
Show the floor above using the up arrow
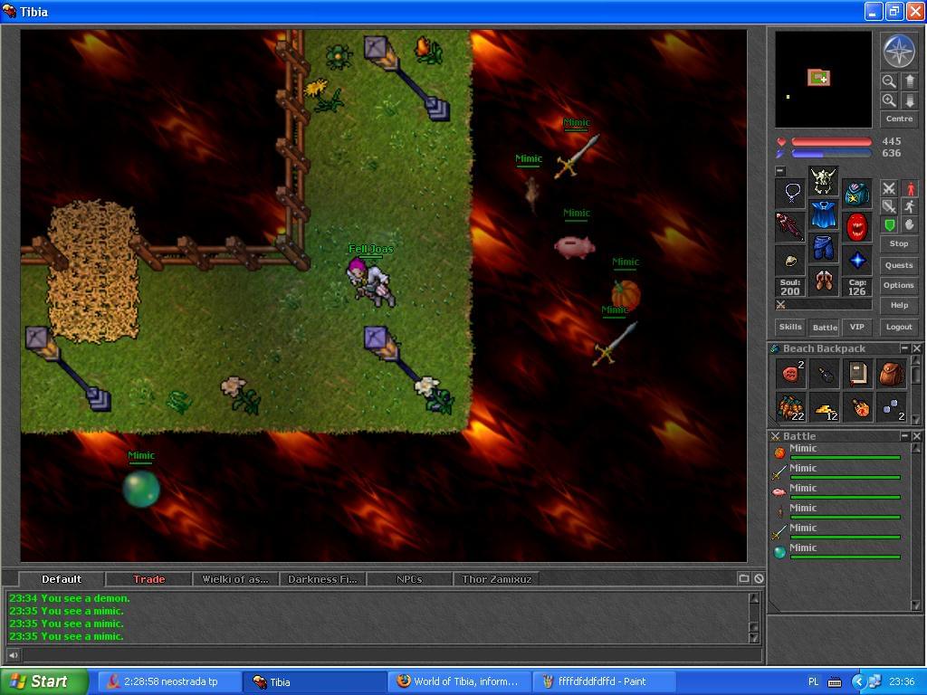pyautogui.click(x=909, y=81)
